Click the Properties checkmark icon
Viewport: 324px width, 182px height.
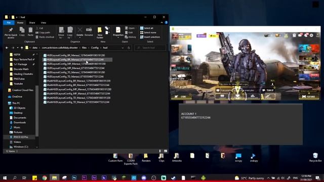click(x=118, y=30)
